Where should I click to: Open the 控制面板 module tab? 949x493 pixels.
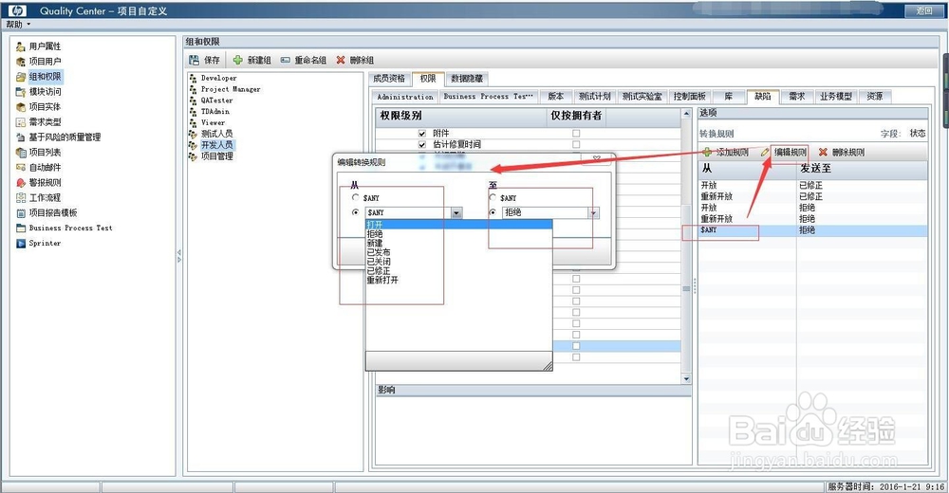(x=689, y=96)
